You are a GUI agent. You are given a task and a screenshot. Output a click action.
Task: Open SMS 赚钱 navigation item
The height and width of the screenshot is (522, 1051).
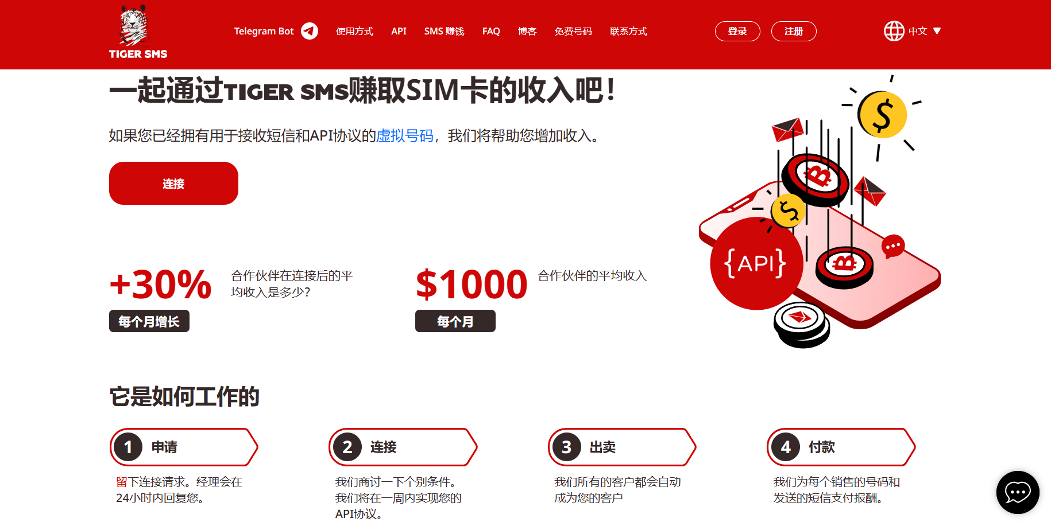(x=444, y=31)
